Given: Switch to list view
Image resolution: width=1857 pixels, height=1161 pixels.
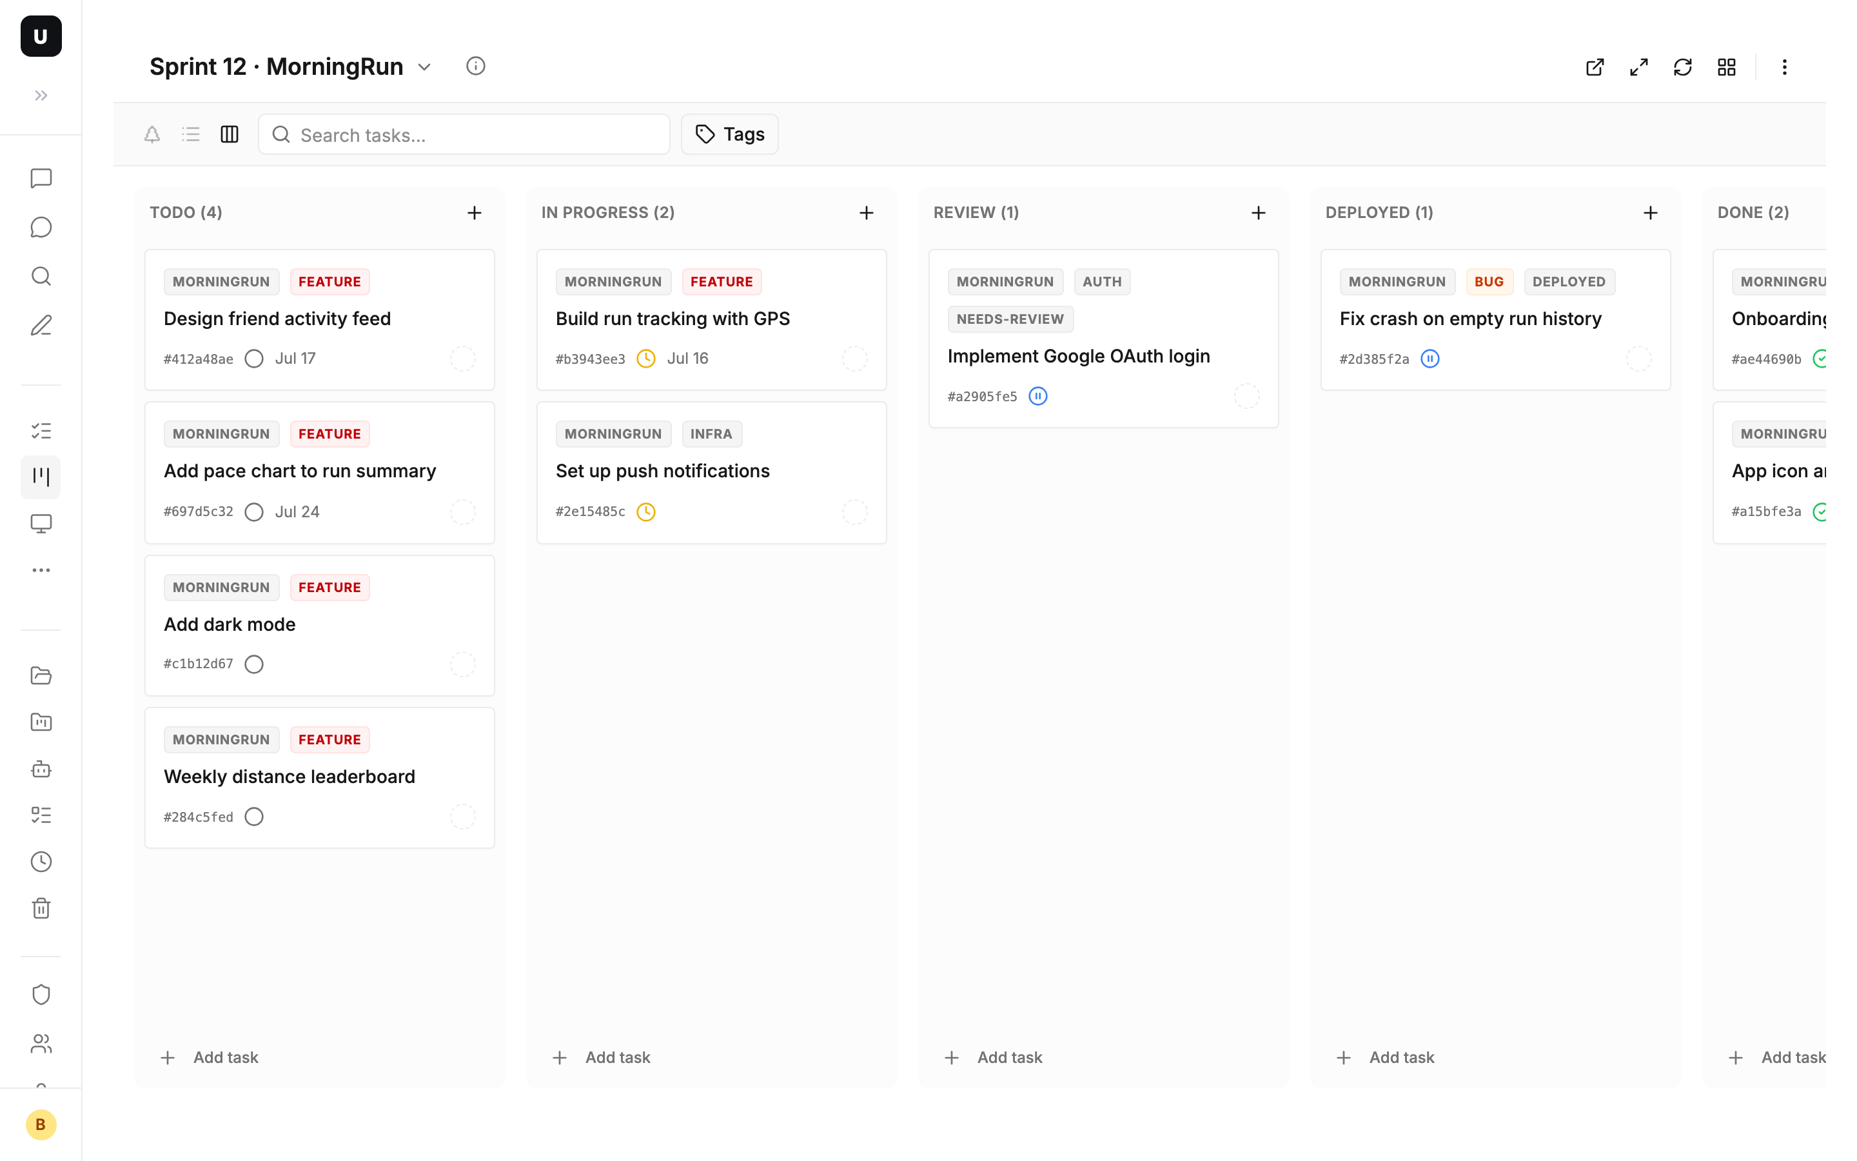Looking at the screenshot, I should pyautogui.click(x=190, y=134).
